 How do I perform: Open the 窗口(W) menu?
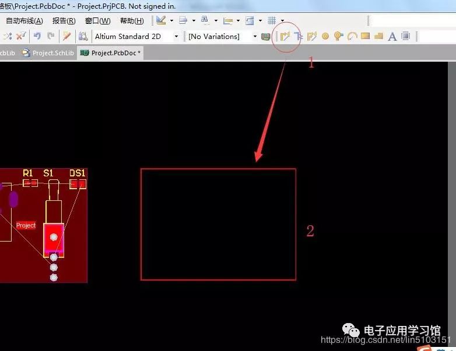98,21
